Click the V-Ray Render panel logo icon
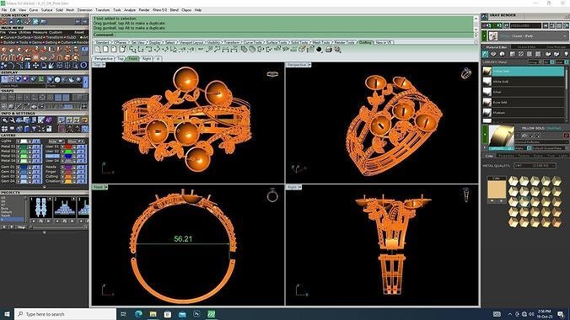This screenshot has width=570, height=320. [485, 16]
